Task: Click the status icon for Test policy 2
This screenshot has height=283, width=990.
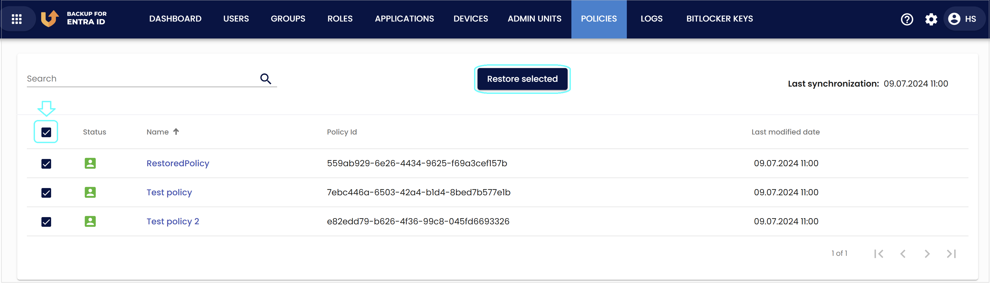Action: [x=90, y=221]
